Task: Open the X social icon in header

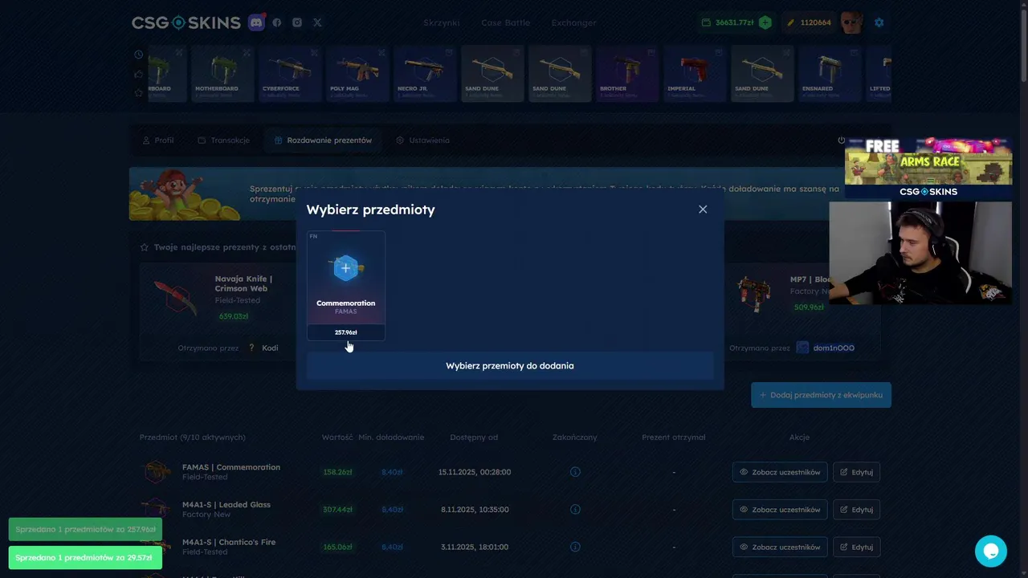Action: pyautogui.click(x=317, y=22)
